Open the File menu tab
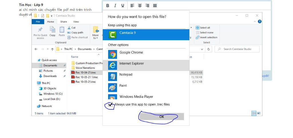 [38, 22]
